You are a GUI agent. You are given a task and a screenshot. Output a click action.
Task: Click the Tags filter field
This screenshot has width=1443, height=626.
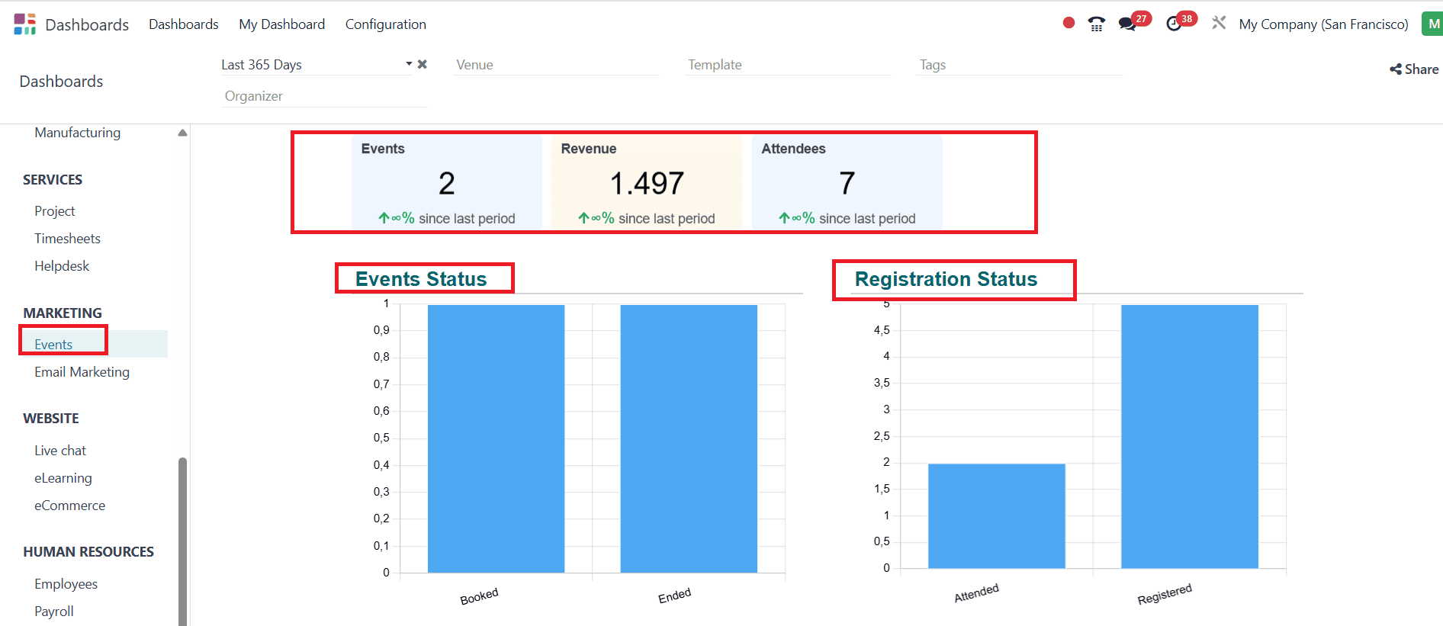[x=1019, y=65]
